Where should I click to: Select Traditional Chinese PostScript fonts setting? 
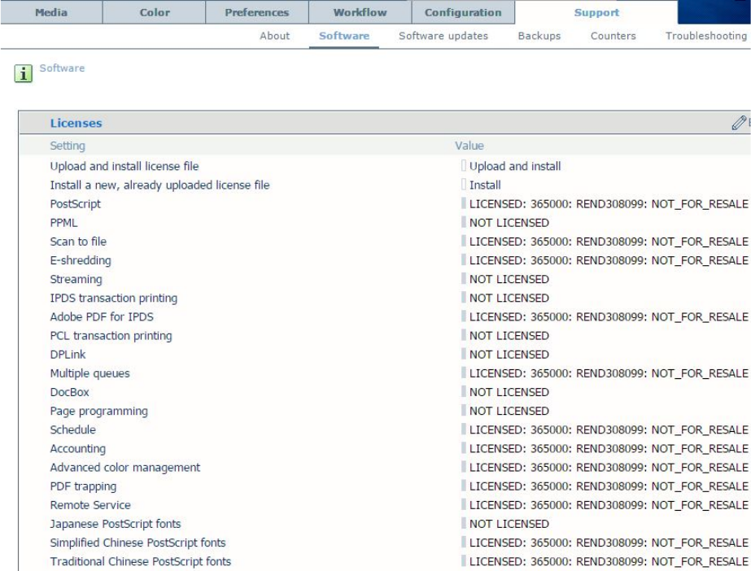(x=140, y=561)
